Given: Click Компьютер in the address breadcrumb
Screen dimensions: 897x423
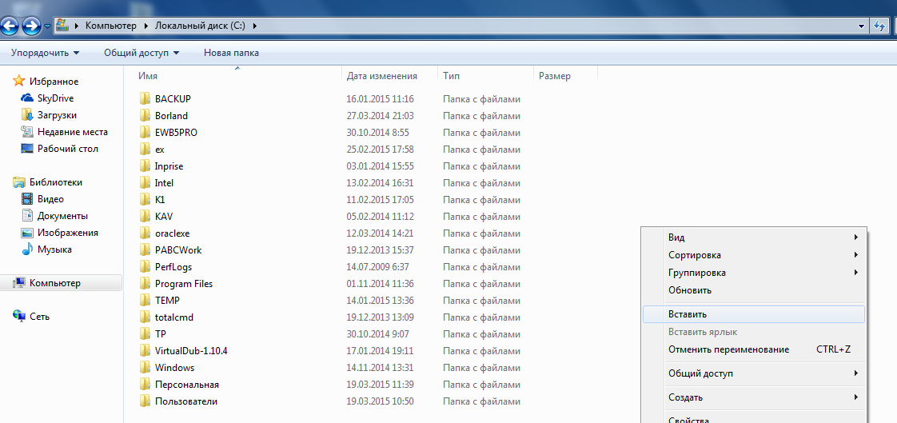Looking at the screenshot, I should 111,25.
